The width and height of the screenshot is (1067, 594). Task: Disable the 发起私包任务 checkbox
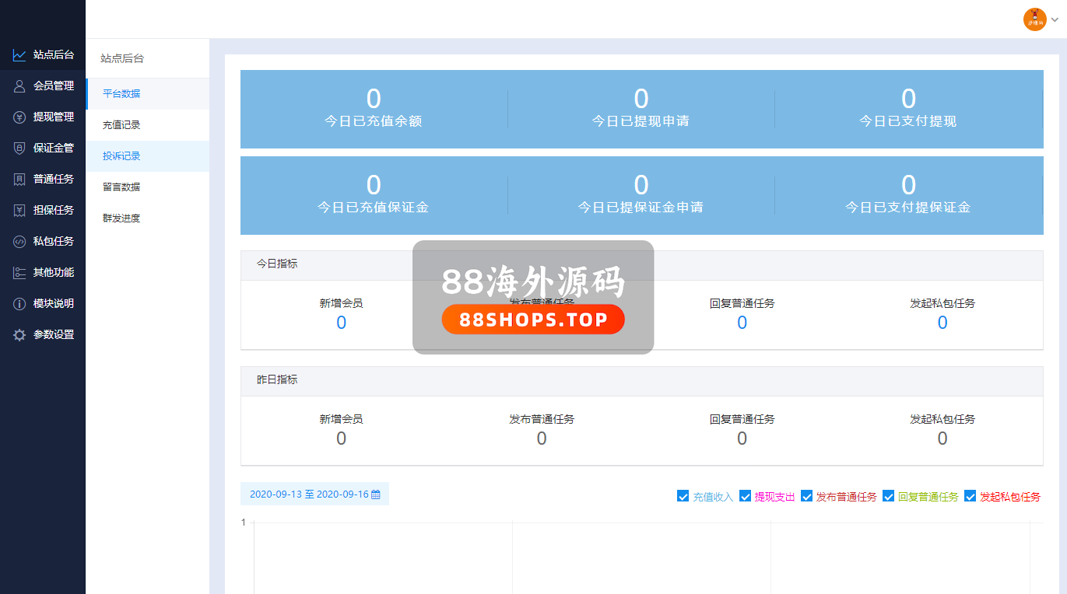pos(970,496)
